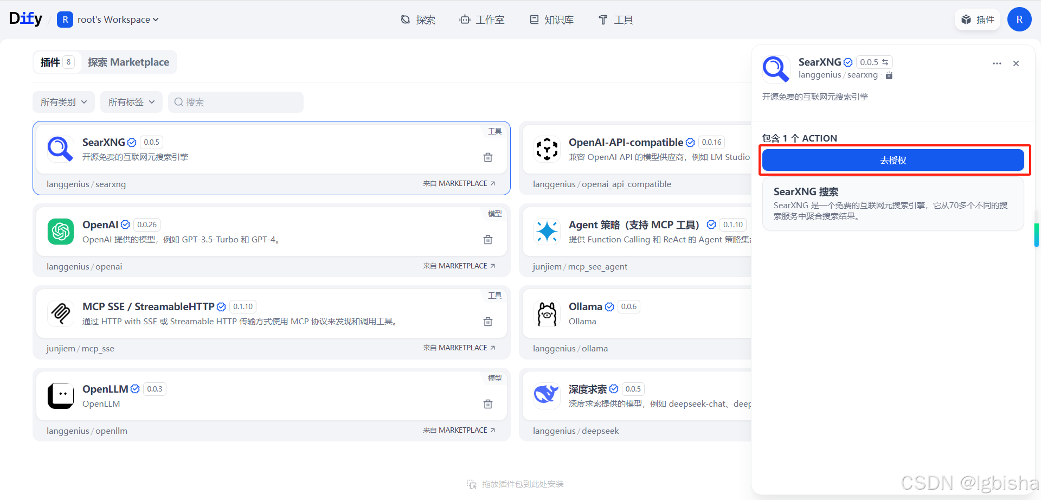The width and height of the screenshot is (1041, 500).
Task: Click the Agent 策略 version 0.1.10 badge
Action: coord(733,225)
